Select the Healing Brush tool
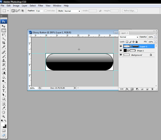 coord(3,52)
